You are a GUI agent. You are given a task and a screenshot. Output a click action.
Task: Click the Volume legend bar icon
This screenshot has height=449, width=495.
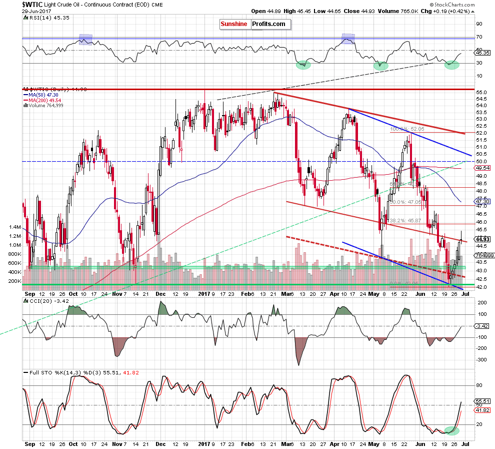tap(26, 106)
